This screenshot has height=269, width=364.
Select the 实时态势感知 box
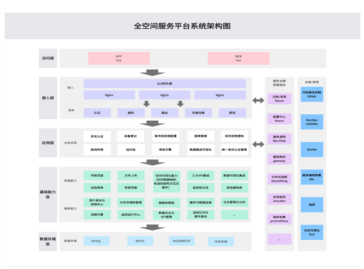click(x=234, y=136)
